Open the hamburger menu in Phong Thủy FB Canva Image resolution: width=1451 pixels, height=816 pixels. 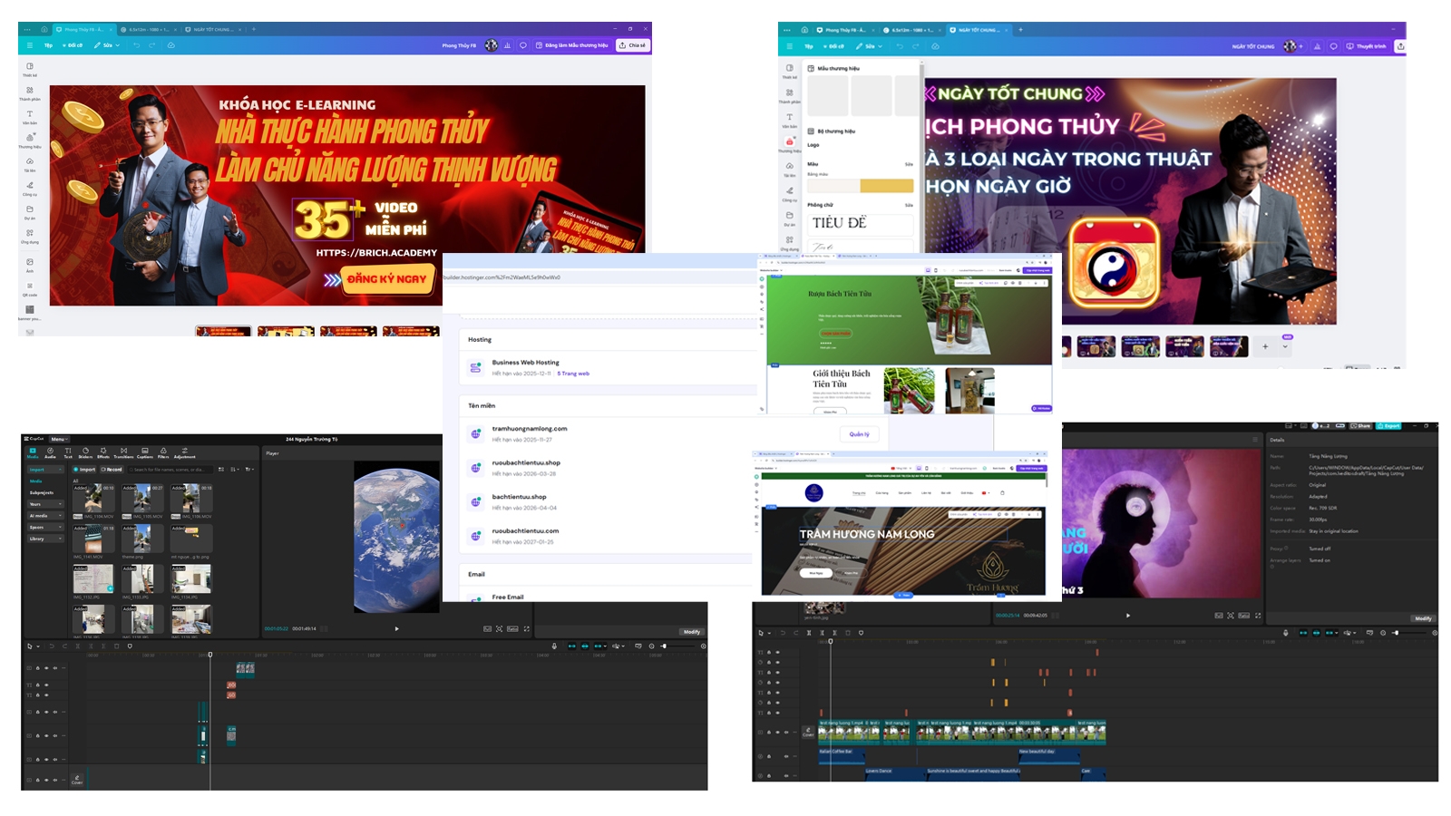[30, 45]
